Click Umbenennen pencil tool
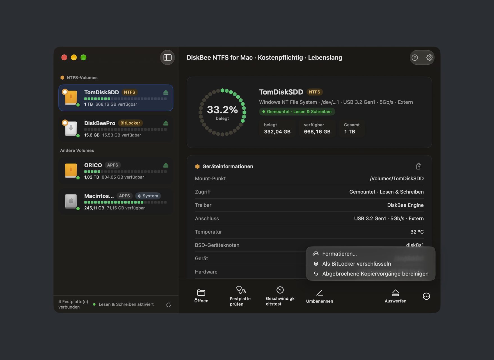Viewport: 494px width, 360px height. 319,297
